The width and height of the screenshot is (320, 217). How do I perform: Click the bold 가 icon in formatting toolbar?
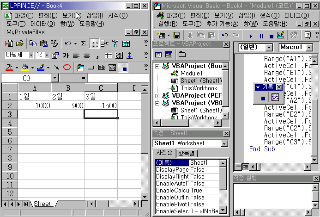66,55
